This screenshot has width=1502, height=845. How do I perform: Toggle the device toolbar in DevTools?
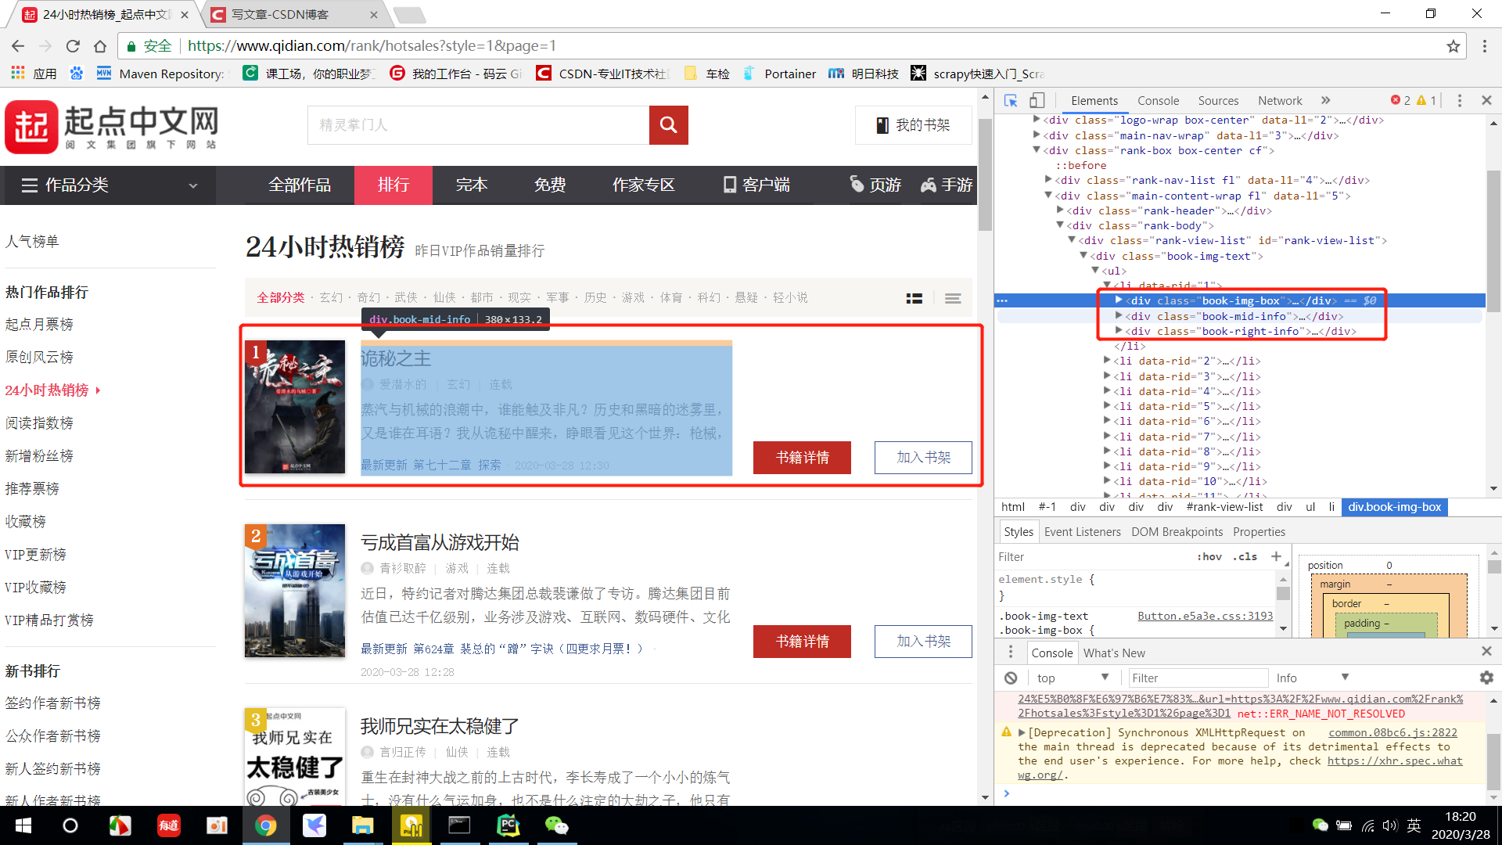pyautogui.click(x=1037, y=101)
